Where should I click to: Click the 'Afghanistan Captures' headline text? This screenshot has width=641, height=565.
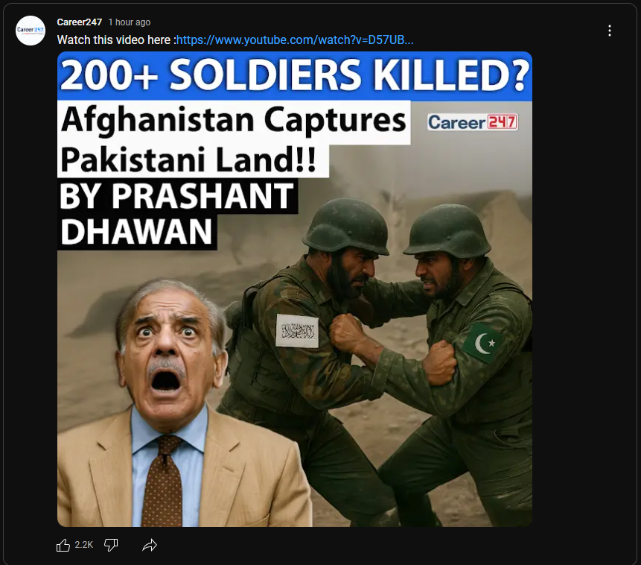coord(234,121)
